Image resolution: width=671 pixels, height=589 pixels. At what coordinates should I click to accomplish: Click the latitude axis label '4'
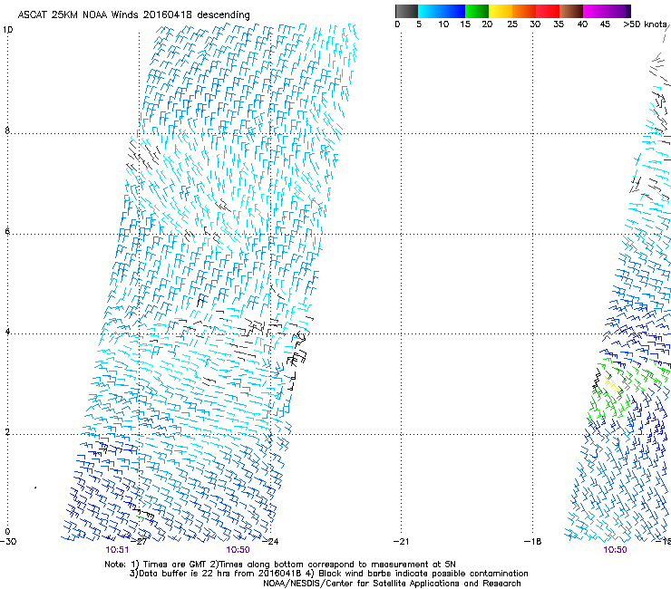point(7,332)
